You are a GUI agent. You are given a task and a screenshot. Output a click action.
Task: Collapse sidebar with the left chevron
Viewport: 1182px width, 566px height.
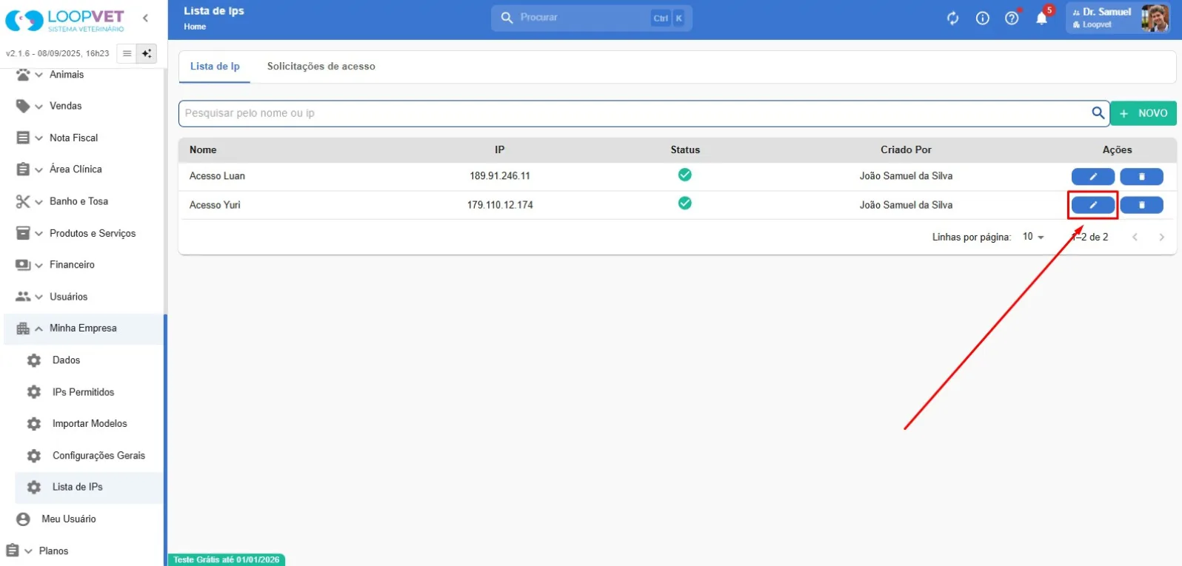(146, 18)
